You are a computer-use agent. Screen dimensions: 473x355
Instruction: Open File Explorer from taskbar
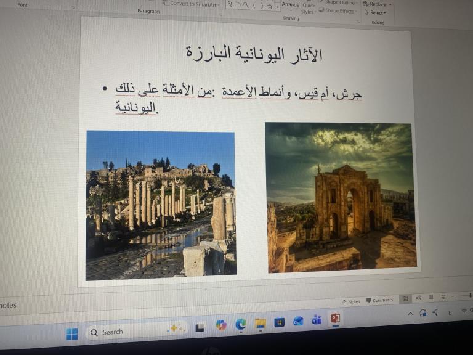(x=260, y=324)
